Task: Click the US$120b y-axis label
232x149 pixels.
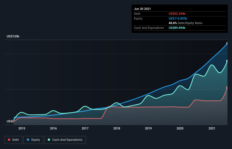Action: coord(13,36)
